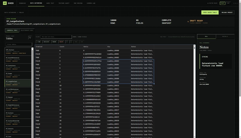Toggle Sim mode in the top bar
The width and height of the screenshot is (241, 138).
tap(228, 3)
